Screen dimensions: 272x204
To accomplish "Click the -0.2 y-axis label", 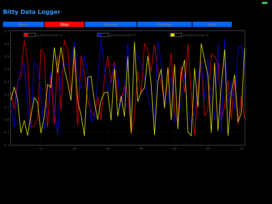I will click(6, 145).
